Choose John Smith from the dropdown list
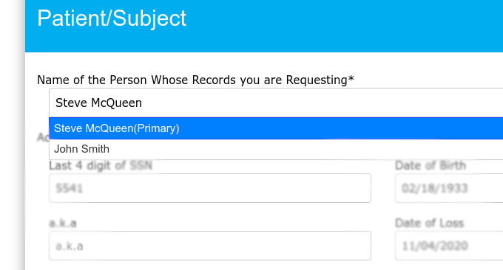Screen dimensions: 503x270 click(276, 149)
